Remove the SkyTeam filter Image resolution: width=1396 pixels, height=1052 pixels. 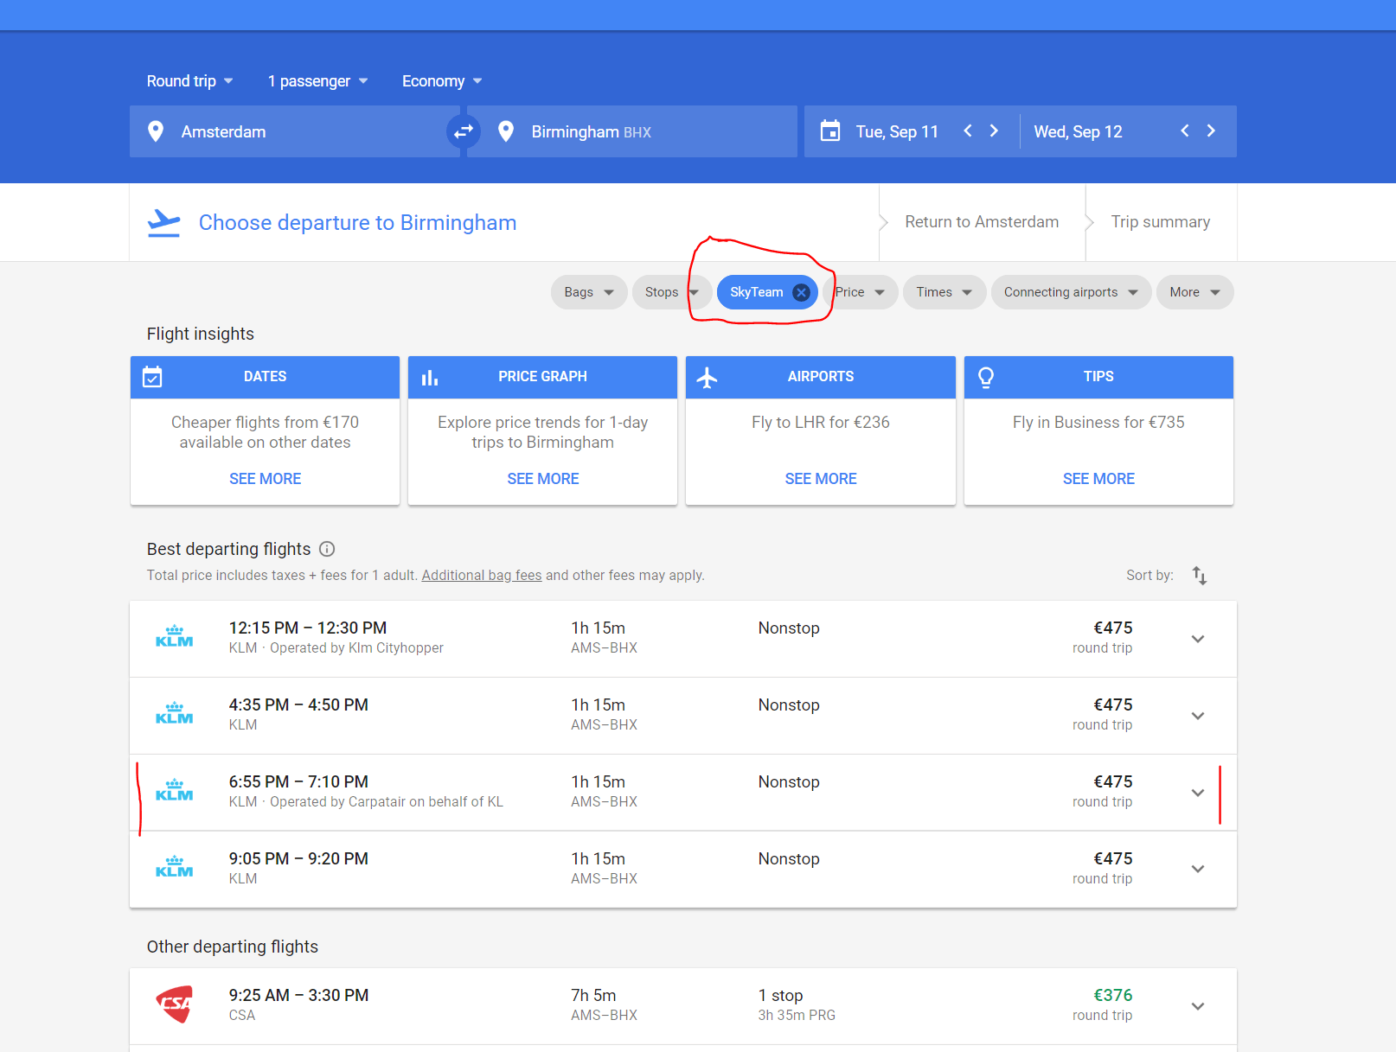coord(801,292)
